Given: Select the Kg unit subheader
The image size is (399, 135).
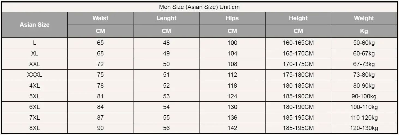Looking at the screenshot, I should point(364,31).
